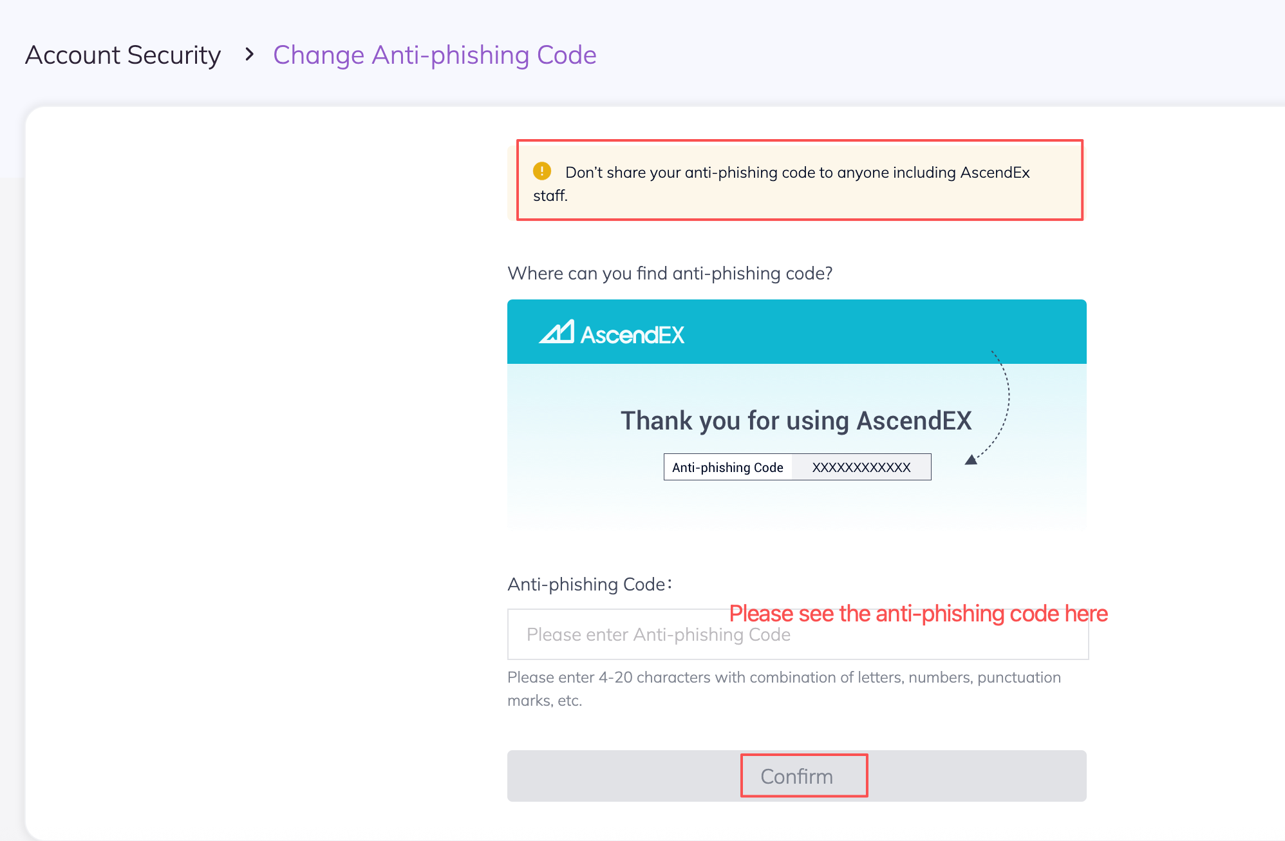Select the Change Anti-phishing Code breadcrumb
The width and height of the screenshot is (1285, 841).
[x=435, y=55]
